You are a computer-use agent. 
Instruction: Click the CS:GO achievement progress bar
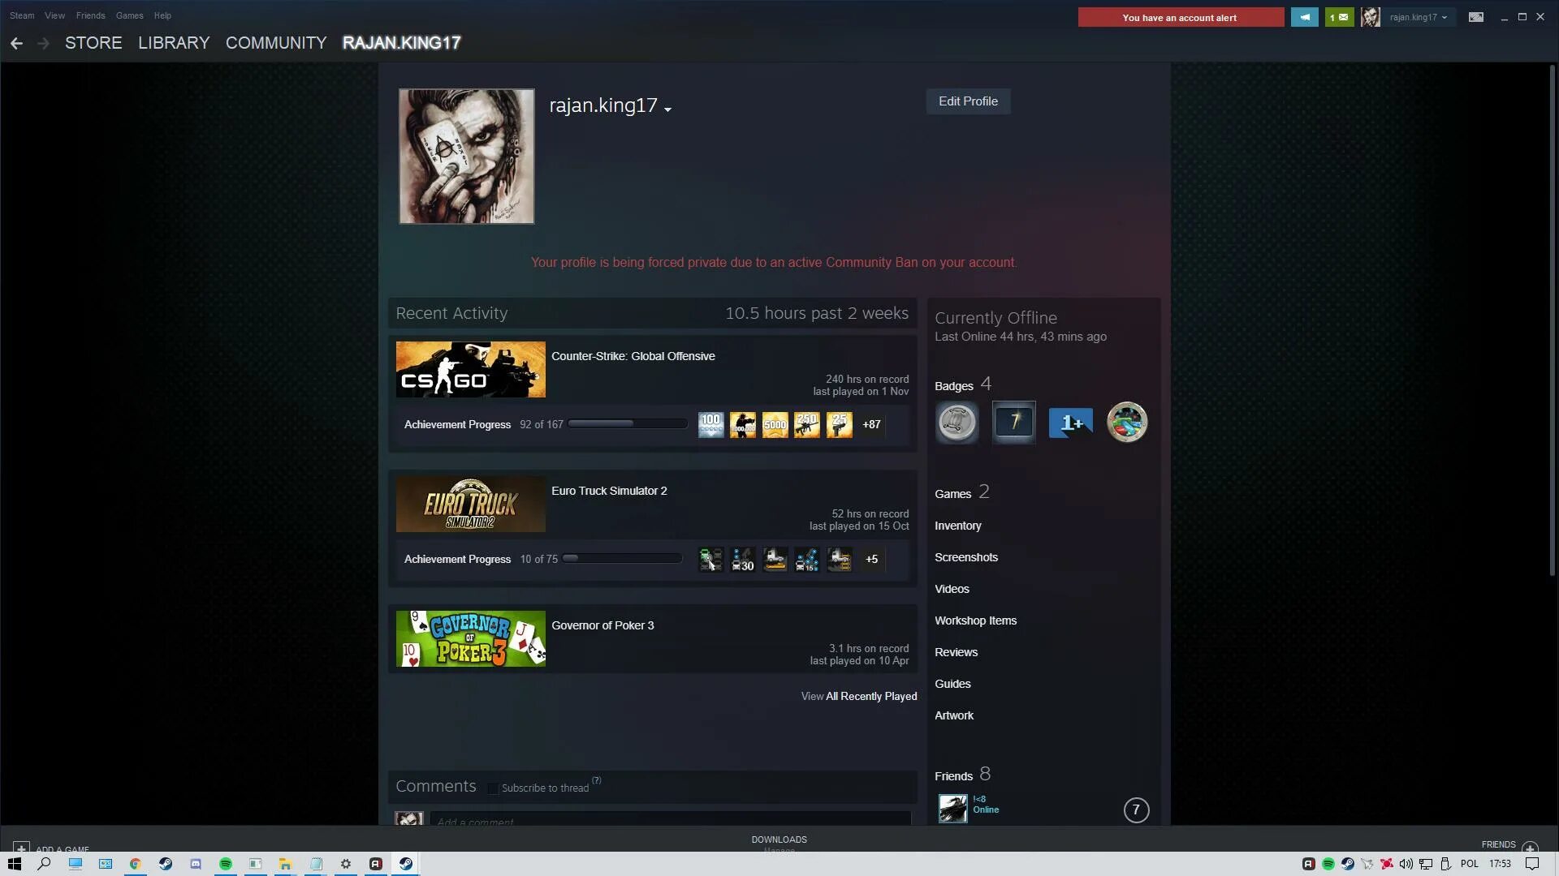tap(628, 423)
